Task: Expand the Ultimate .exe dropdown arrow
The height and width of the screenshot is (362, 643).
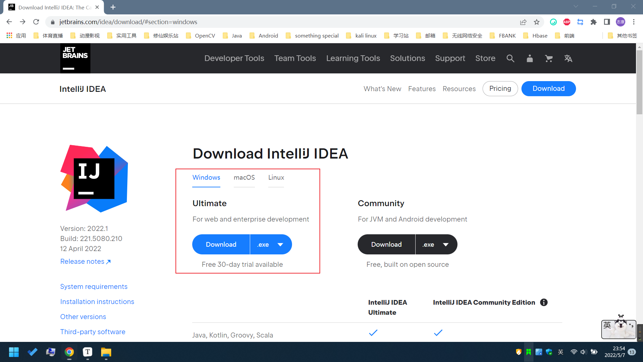Action: (280, 244)
